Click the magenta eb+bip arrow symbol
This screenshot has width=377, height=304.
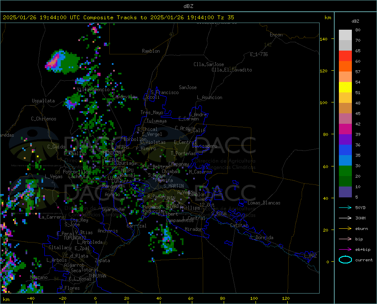tap(345, 250)
